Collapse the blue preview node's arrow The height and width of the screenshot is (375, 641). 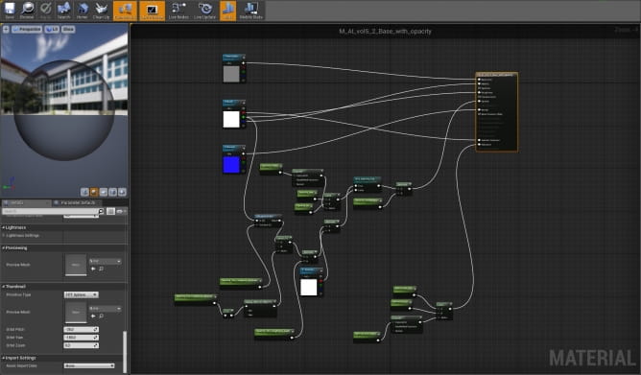[244, 148]
